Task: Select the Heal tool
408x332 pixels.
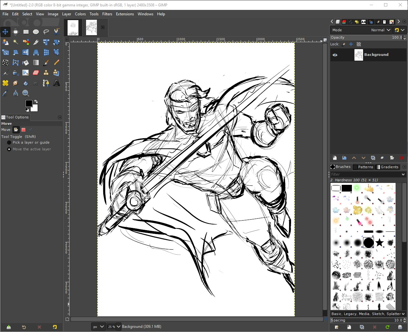Action: click(x=5, y=83)
